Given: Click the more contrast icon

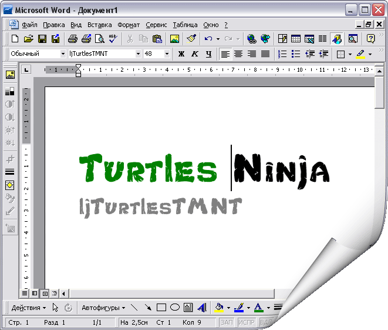Looking at the screenshot, I should pyautogui.click(x=10, y=104).
